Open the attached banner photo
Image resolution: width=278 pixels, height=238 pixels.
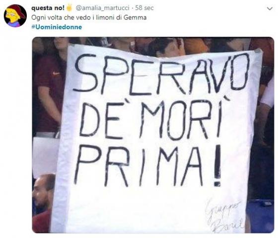coord(153,135)
